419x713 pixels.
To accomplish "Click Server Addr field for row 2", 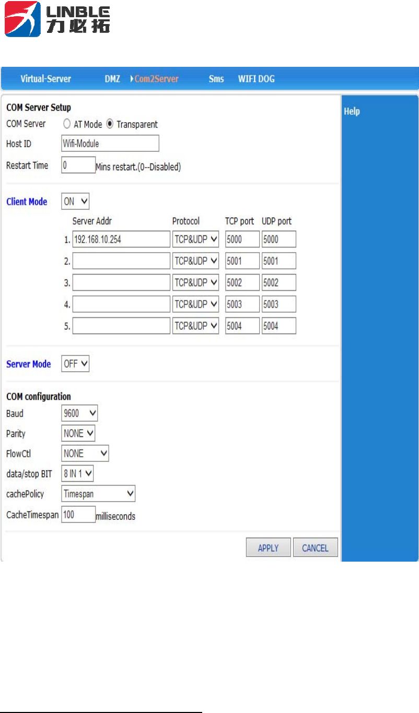I will pyautogui.click(x=121, y=260).
